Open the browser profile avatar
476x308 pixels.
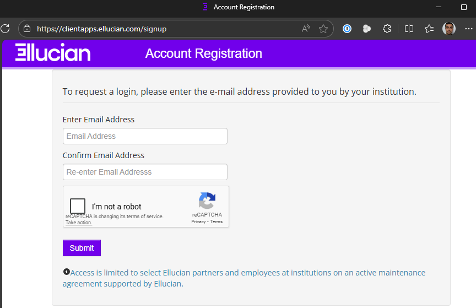pyautogui.click(x=449, y=29)
